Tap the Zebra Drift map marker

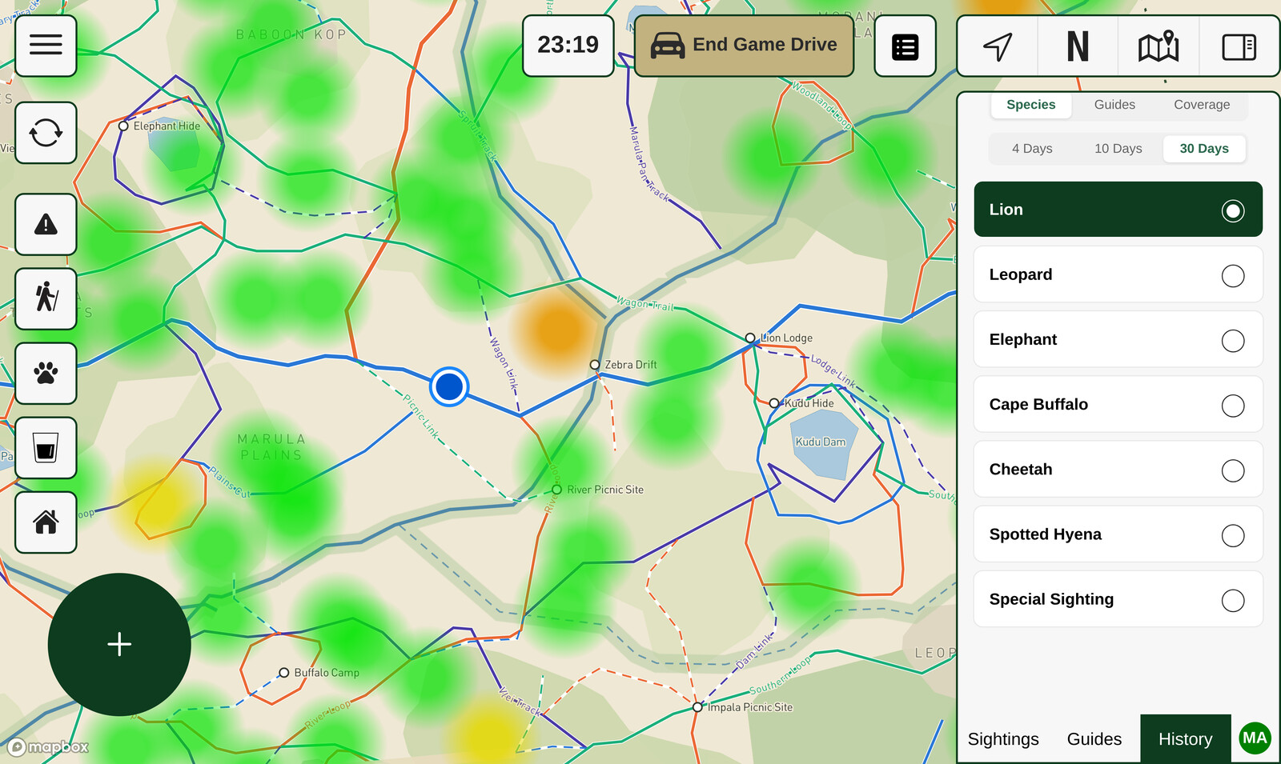[595, 365]
